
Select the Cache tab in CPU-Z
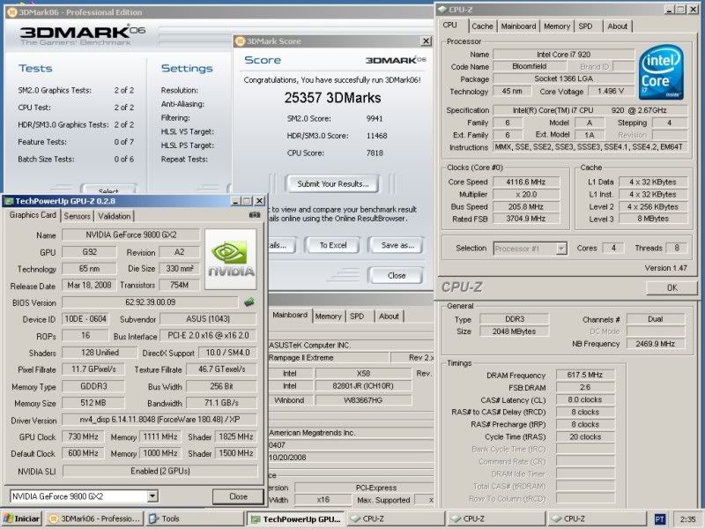[x=482, y=26]
